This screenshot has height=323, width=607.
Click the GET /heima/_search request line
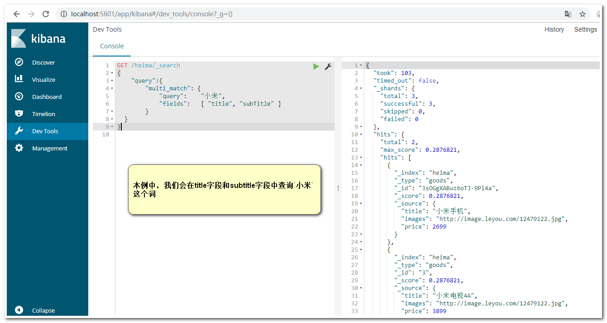click(148, 66)
